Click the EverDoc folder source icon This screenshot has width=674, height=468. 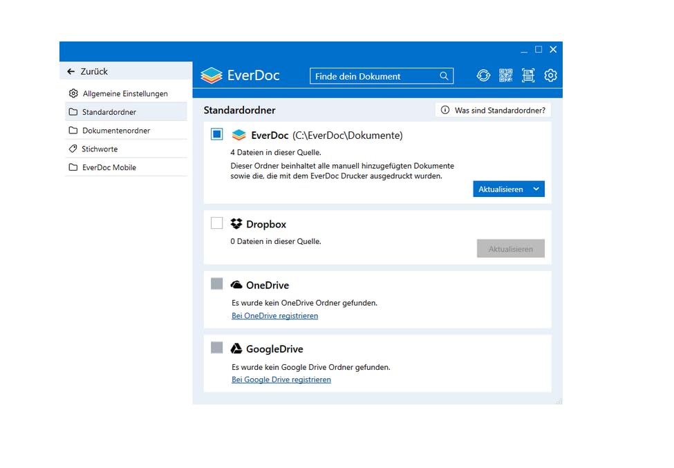[x=238, y=135]
